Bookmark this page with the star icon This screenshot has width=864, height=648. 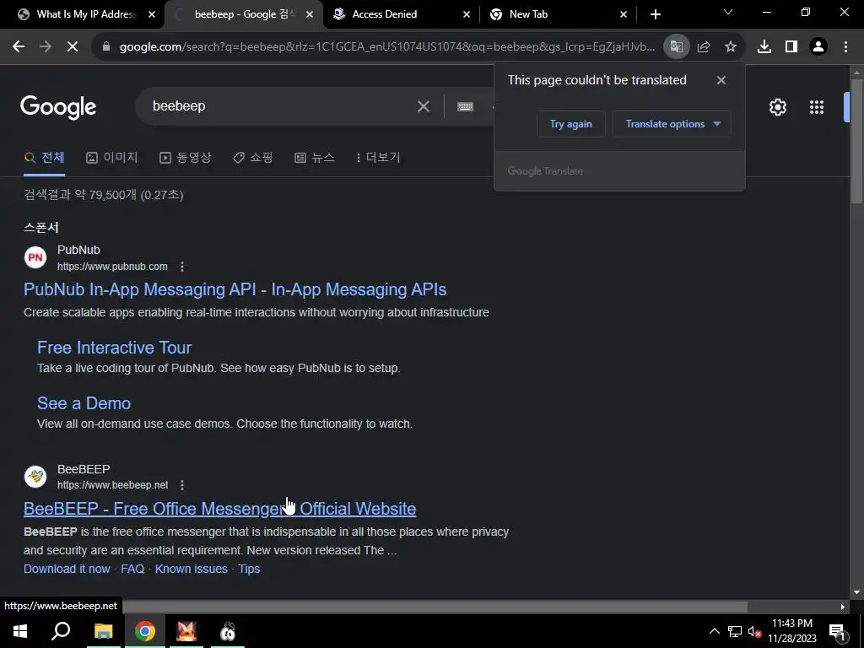pos(731,47)
